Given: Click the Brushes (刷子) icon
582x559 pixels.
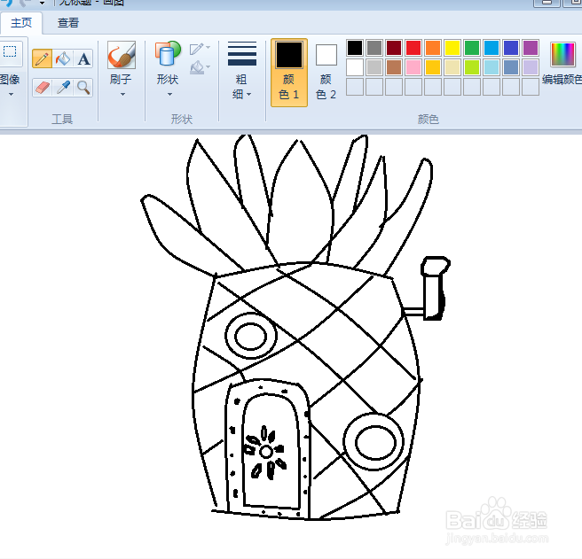Looking at the screenshot, I should point(121,55).
